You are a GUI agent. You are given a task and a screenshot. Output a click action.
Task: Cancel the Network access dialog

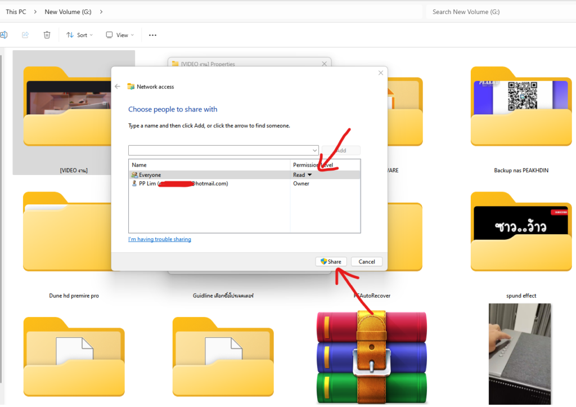tap(367, 261)
